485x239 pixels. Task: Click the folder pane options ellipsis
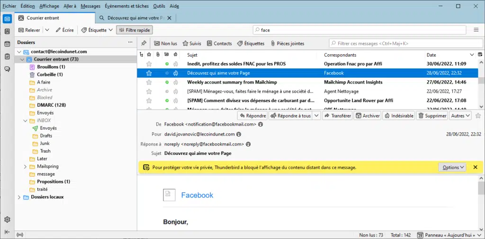130,42
